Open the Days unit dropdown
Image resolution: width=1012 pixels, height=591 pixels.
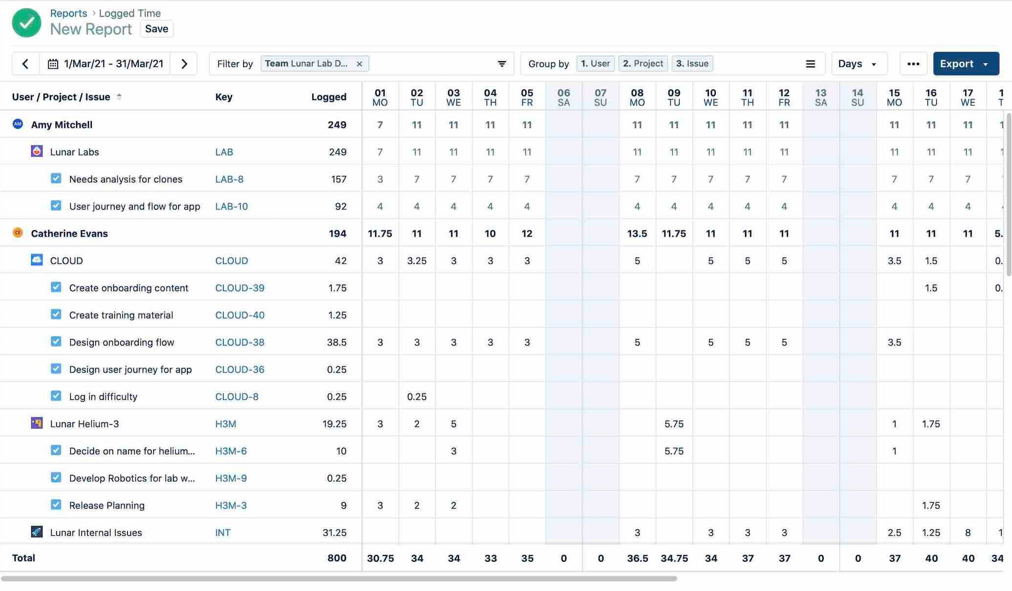click(x=859, y=63)
